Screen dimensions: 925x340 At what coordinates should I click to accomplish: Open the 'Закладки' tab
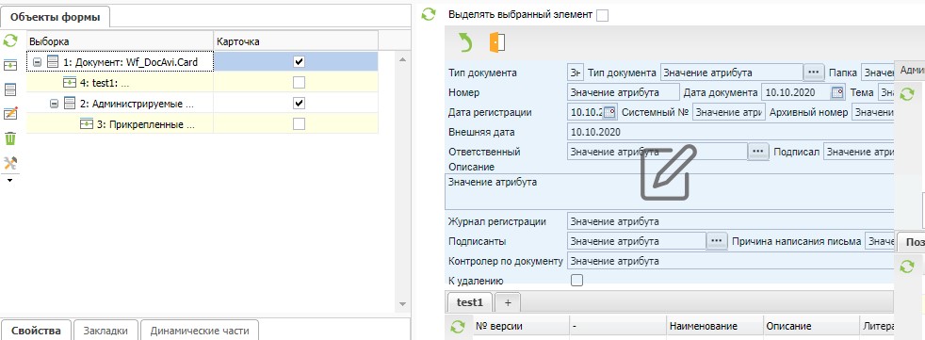click(x=105, y=331)
